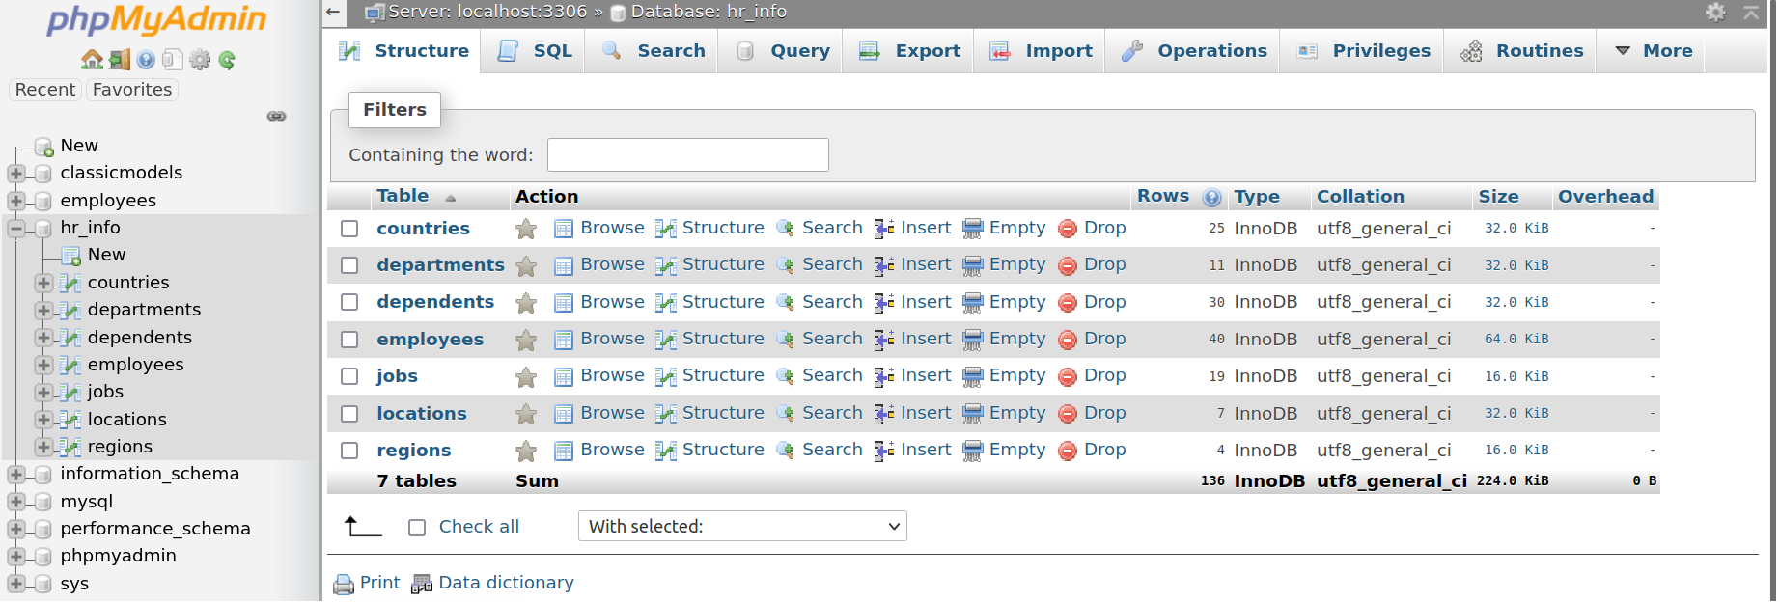Focus the Containing the word filter field
Screen dimensions: 1780x602
(688, 155)
